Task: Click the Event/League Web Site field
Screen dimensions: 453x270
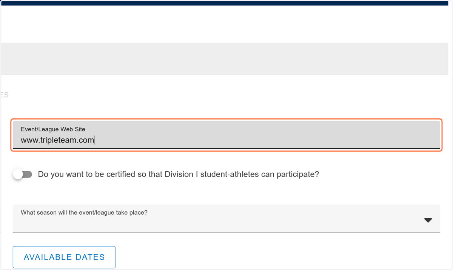Action: pyautogui.click(x=226, y=135)
